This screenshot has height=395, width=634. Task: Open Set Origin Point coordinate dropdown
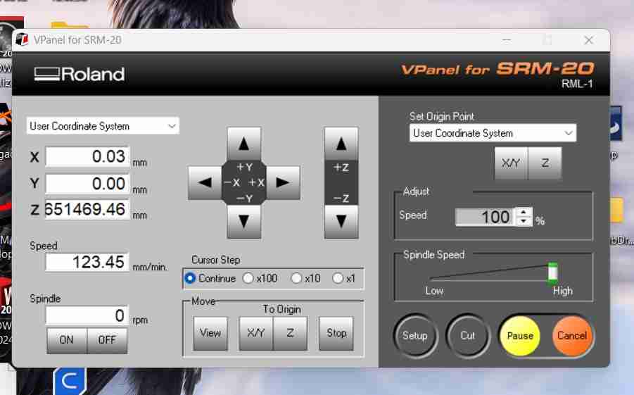click(493, 133)
